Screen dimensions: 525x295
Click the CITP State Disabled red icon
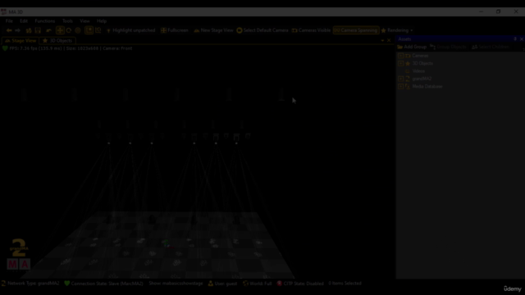279,284
